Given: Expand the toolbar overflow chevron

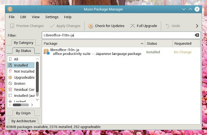Looking at the screenshot, I should click(x=197, y=26).
